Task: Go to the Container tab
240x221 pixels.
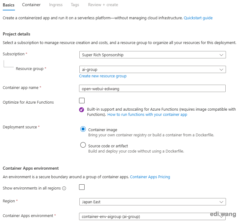Action: pos(31,5)
